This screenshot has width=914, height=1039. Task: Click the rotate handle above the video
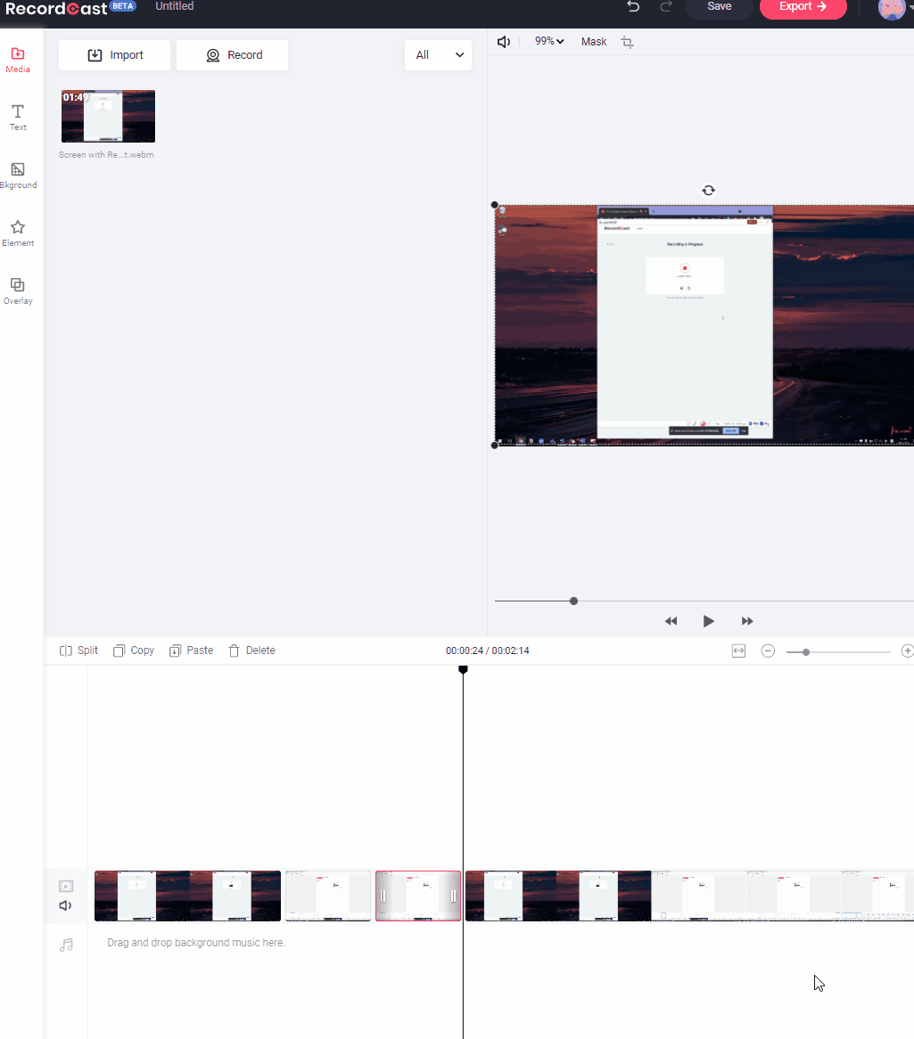[x=708, y=190]
